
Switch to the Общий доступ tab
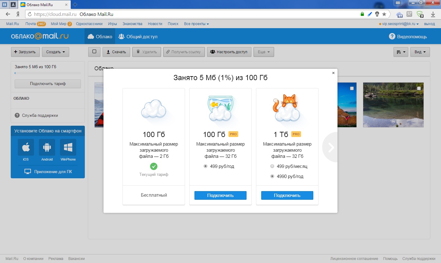tap(138, 36)
